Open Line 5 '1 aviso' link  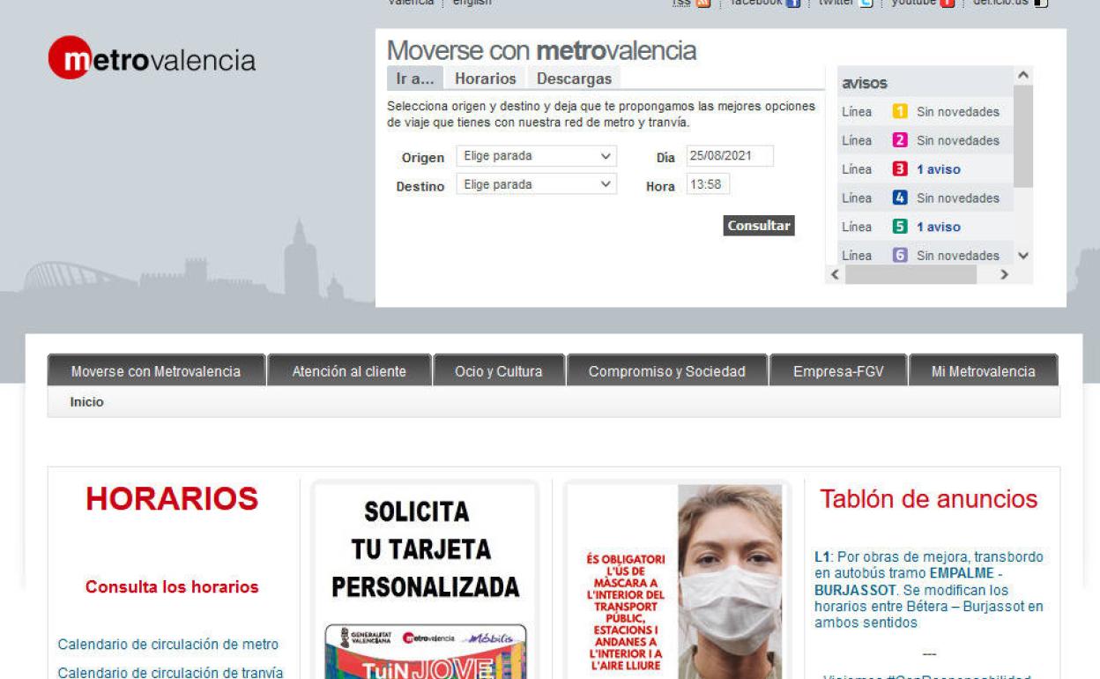[x=939, y=227]
